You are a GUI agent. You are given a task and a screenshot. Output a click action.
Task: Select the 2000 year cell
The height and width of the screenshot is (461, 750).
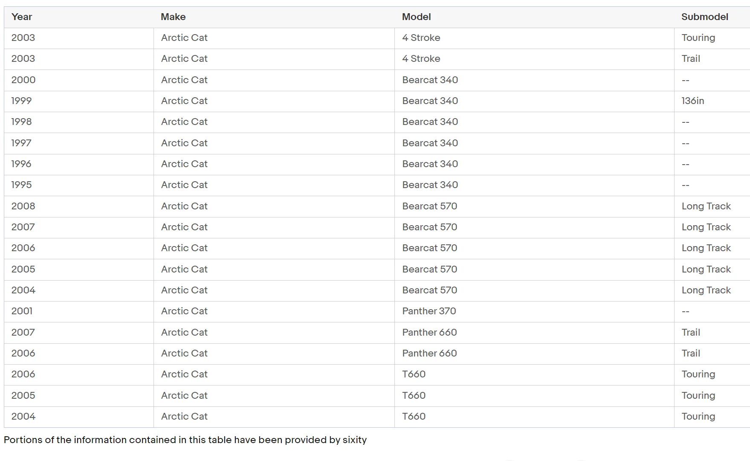[23, 80]
